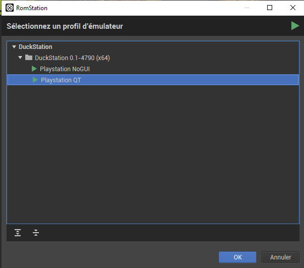304x268 pixels.
Task: Select the DuckStation root entry label
Action: point(35,47)
